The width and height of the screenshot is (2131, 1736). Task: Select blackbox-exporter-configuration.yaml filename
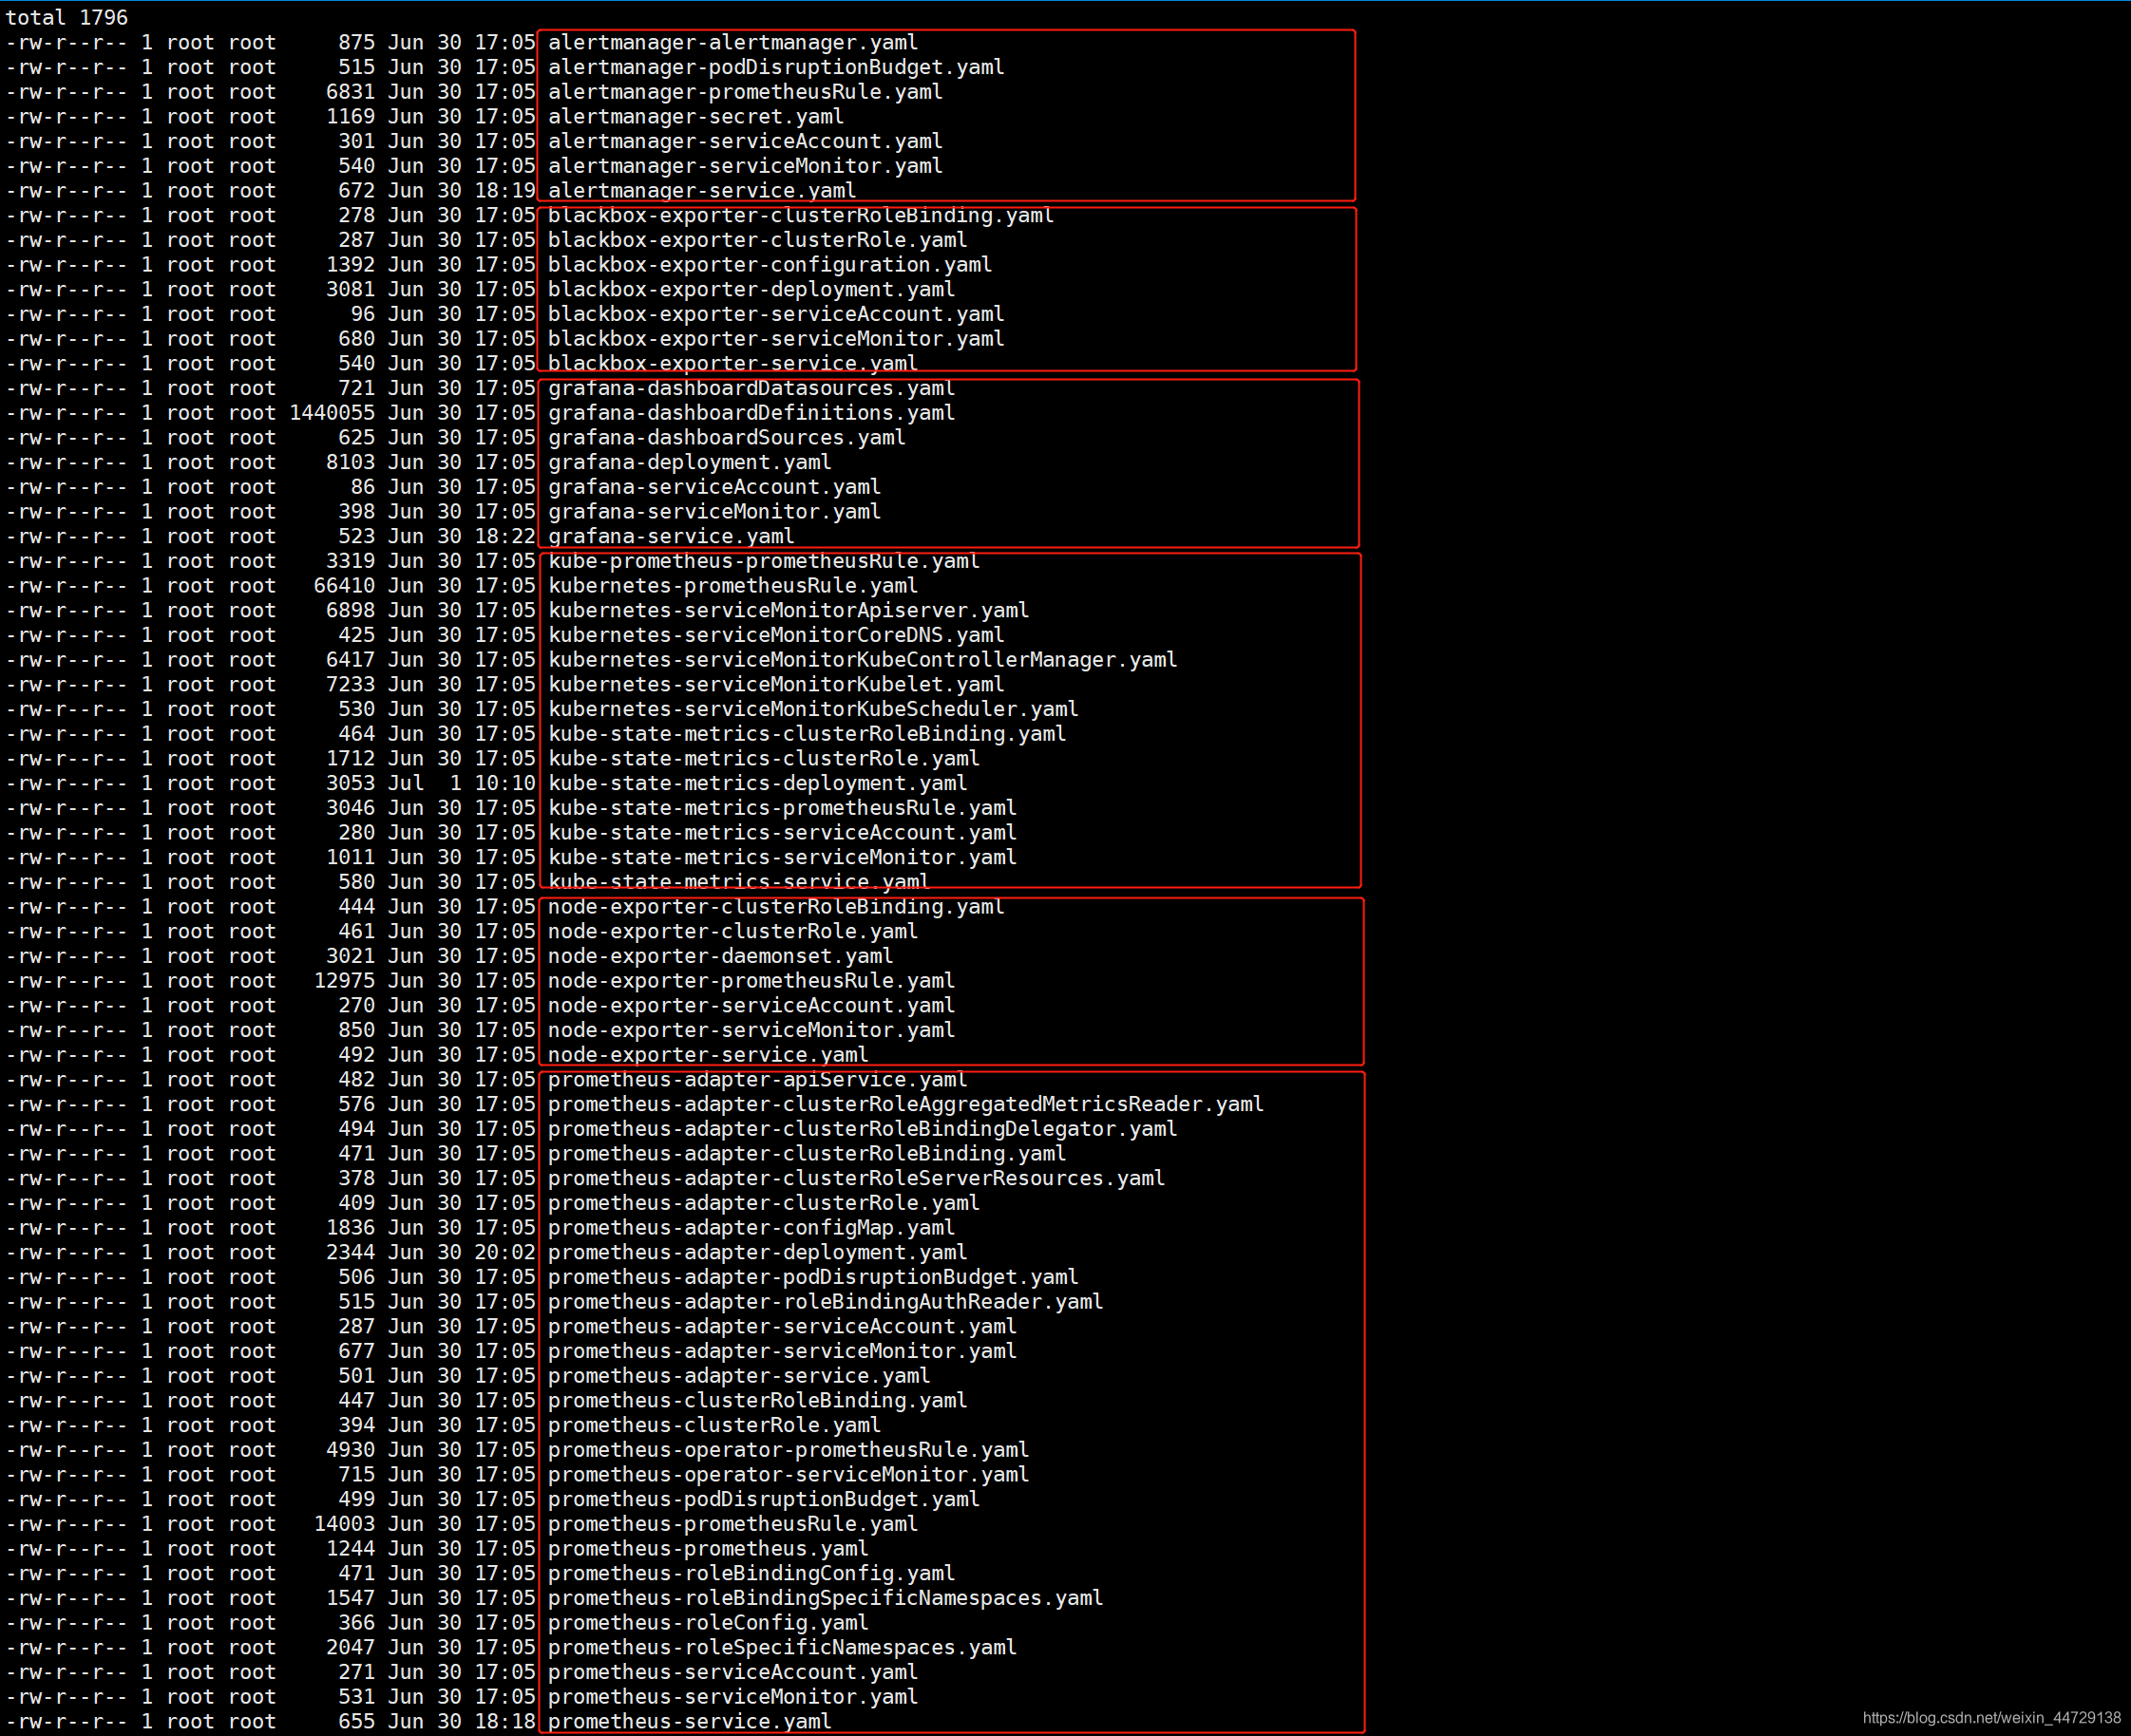pyautogui.click(x=770, y=264)
